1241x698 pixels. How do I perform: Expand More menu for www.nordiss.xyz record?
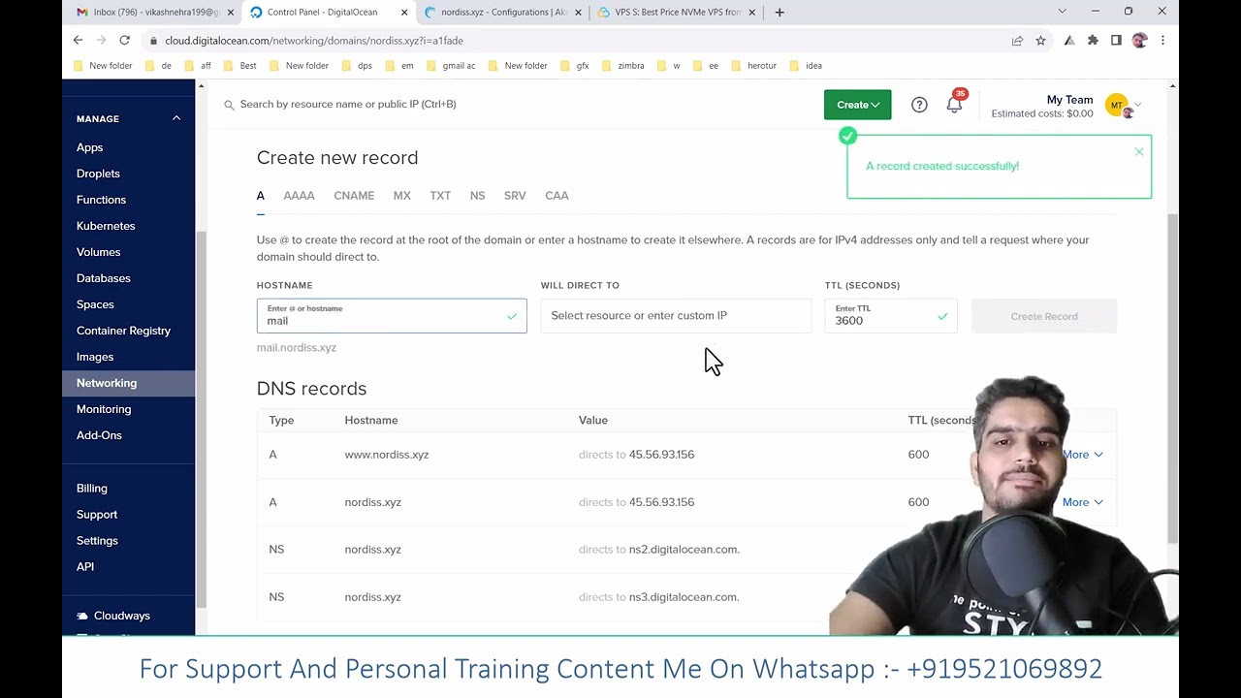point(1083,455)
